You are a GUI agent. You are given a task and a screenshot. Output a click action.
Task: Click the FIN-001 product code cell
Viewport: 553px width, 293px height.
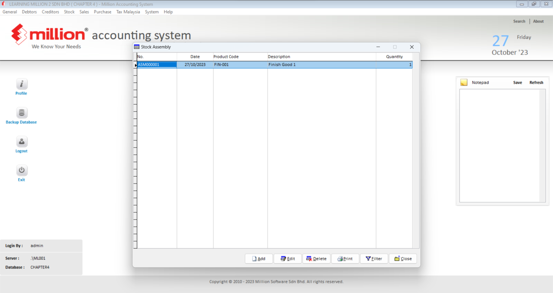[240, 65]
